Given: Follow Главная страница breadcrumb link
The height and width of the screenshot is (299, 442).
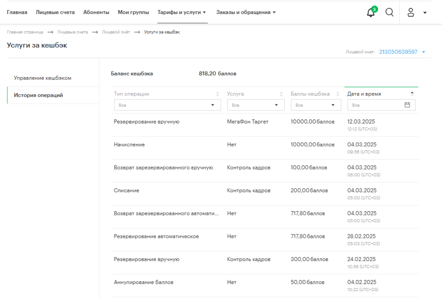Looking at the screenshot, I should point(25,32).
